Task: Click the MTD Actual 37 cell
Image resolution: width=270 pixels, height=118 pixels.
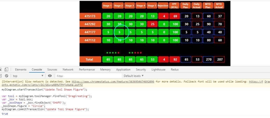Action: 220,16
